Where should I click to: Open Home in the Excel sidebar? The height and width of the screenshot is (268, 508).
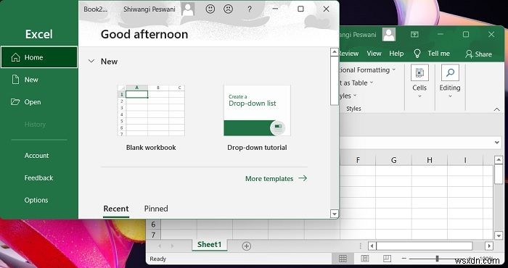(x=39, y=57)
